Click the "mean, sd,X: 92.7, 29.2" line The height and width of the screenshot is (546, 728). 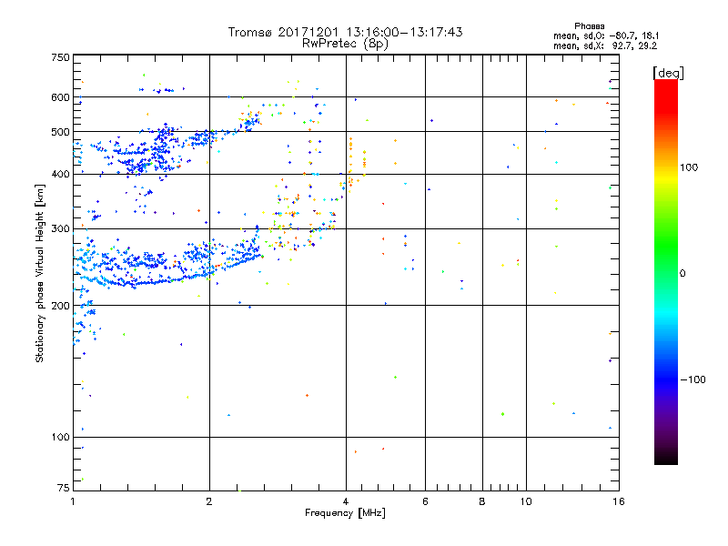pos(605,45)
